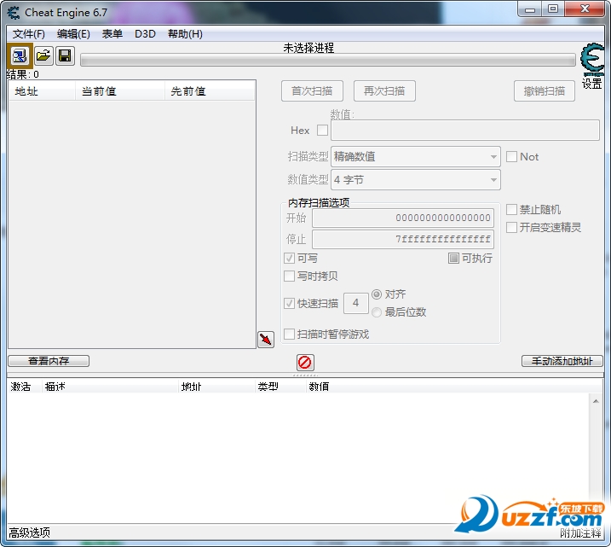Sort results by 先前值 column header
The height and width of the screenshot is (547, 611).
tap(210, 91)
